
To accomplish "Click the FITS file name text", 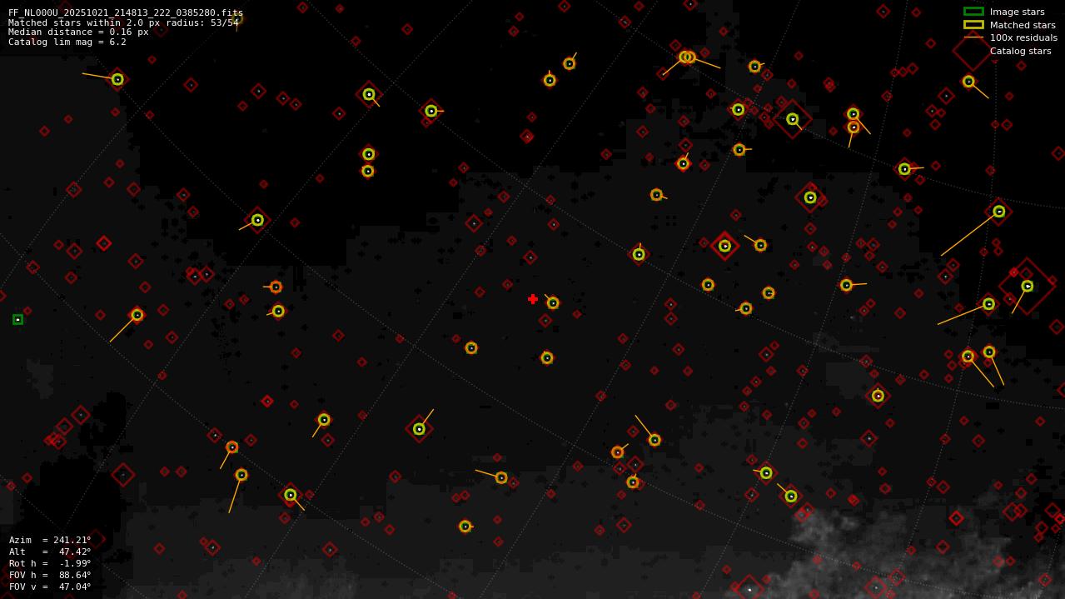I will [x=126, y=13].
